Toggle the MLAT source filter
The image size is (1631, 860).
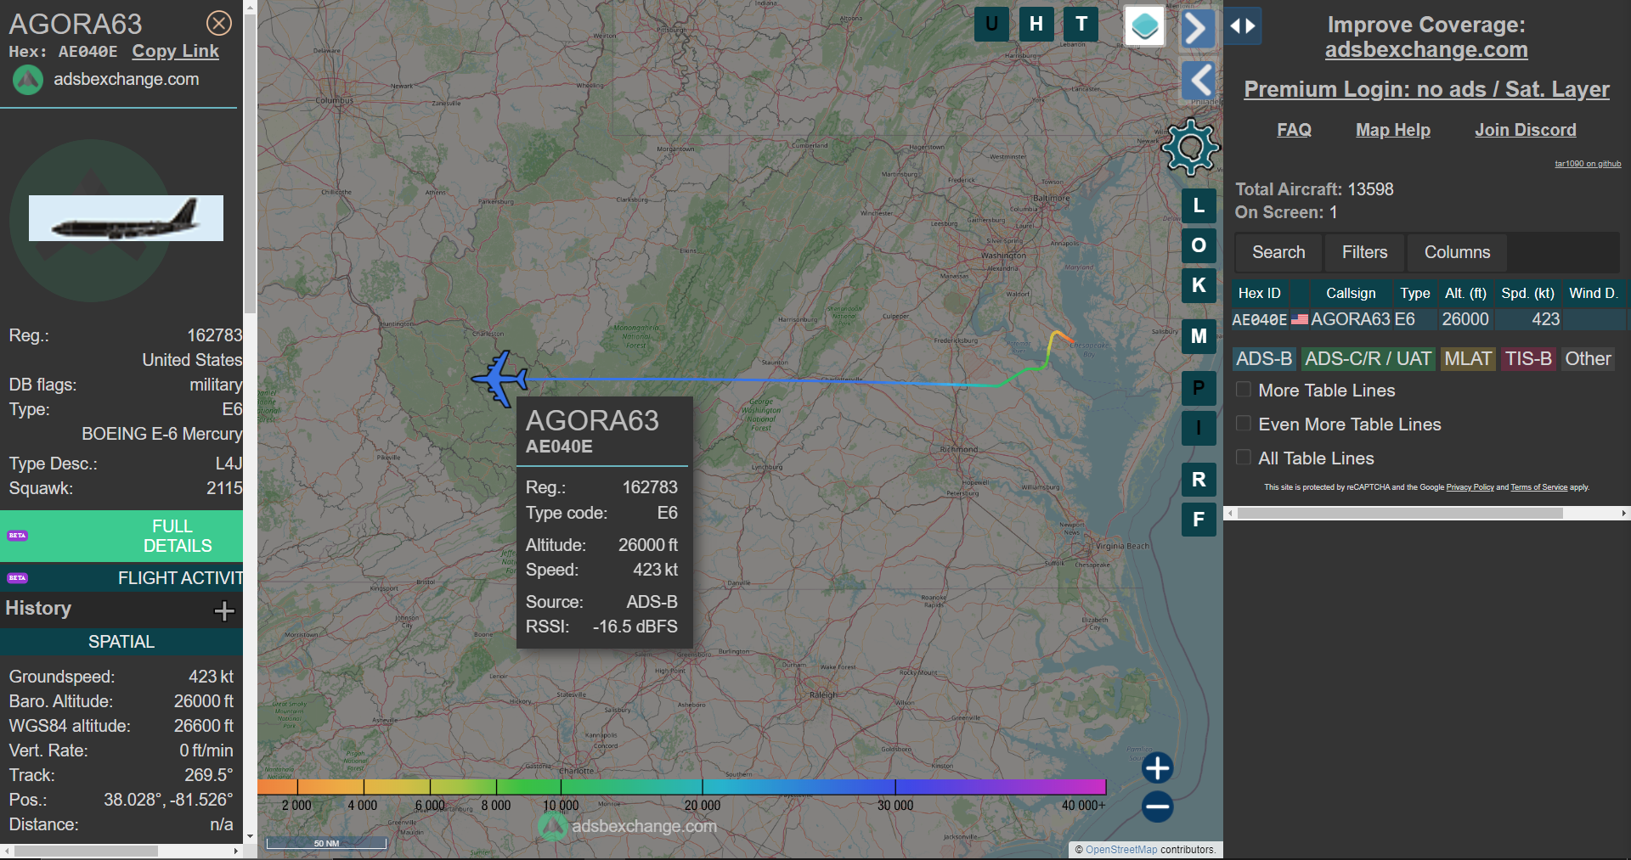point(1468,359)
